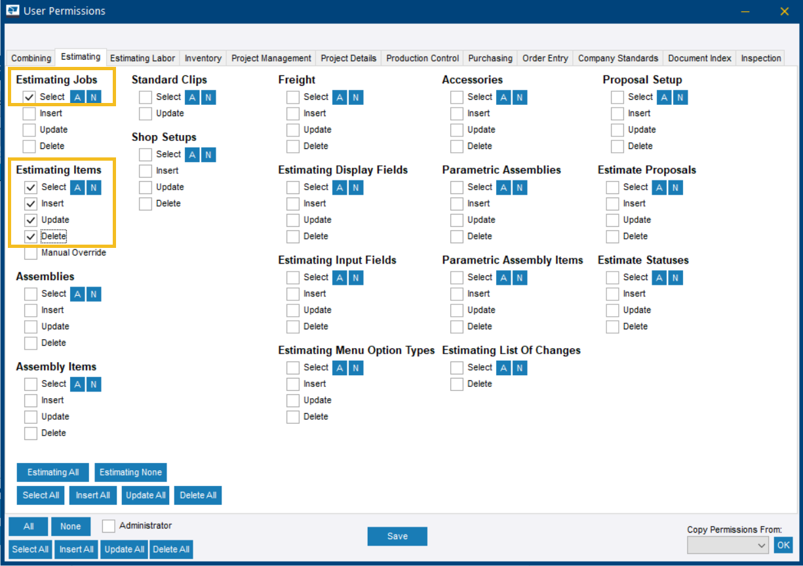
Task: Check Assemblies Insert checkbox
Action: pyautogui.click(x=31, y=310)
